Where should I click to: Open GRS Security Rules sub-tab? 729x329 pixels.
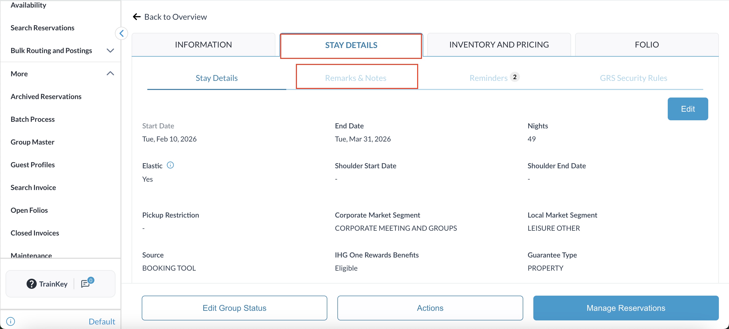(x=633, y=78)
